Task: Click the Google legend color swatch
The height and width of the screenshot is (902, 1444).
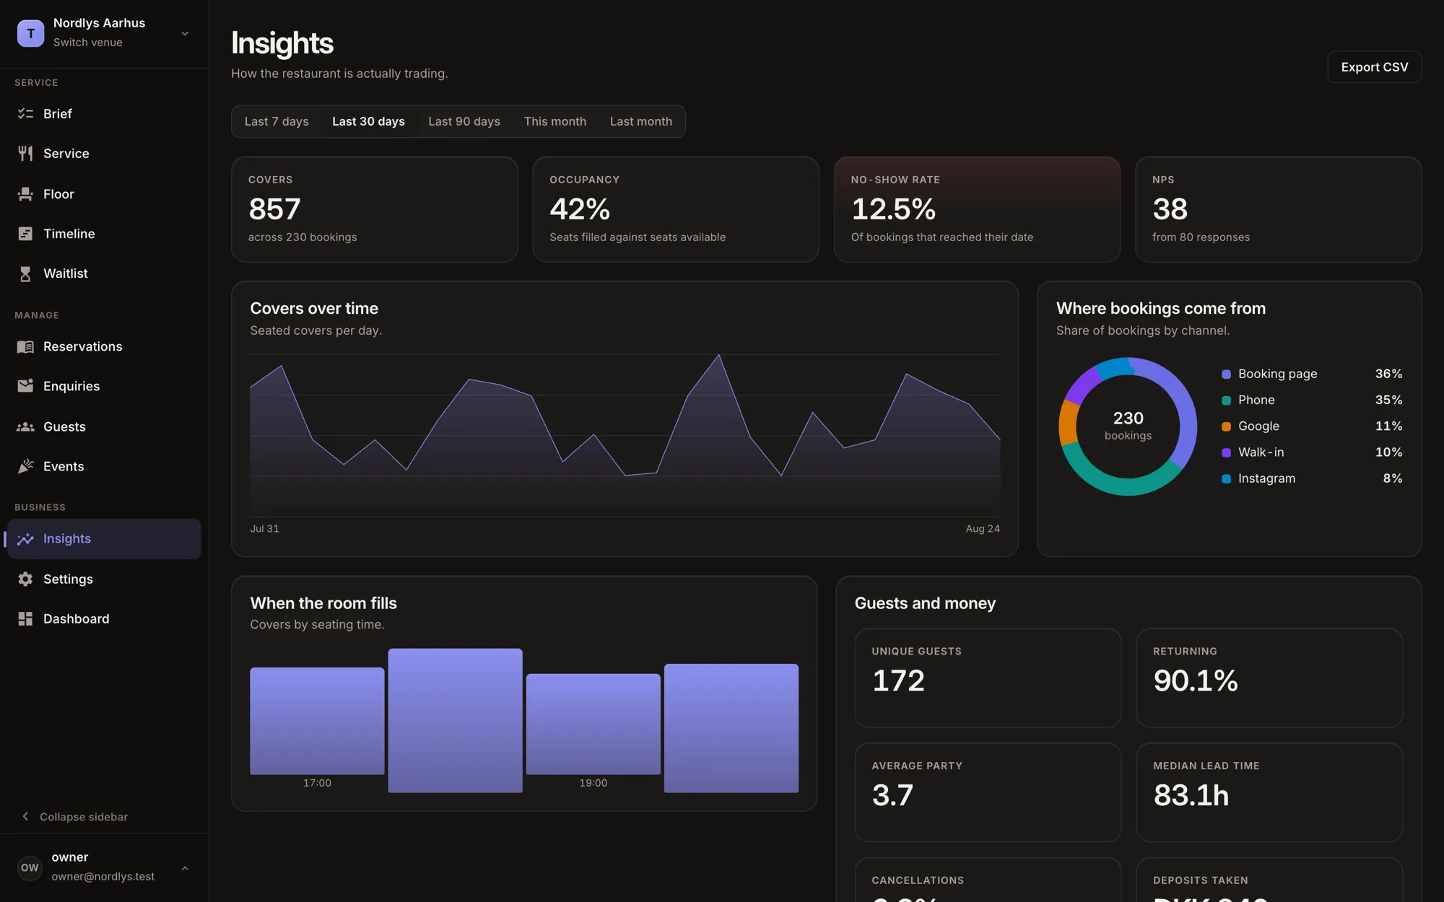Action: (1226, 426)
